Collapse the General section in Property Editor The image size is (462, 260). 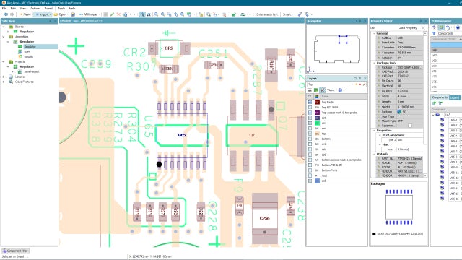[375, 34]
